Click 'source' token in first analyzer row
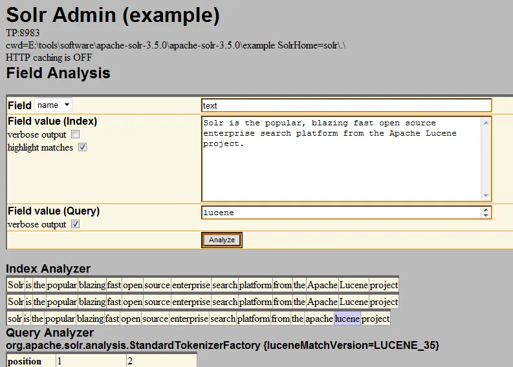 coord(157,285)
